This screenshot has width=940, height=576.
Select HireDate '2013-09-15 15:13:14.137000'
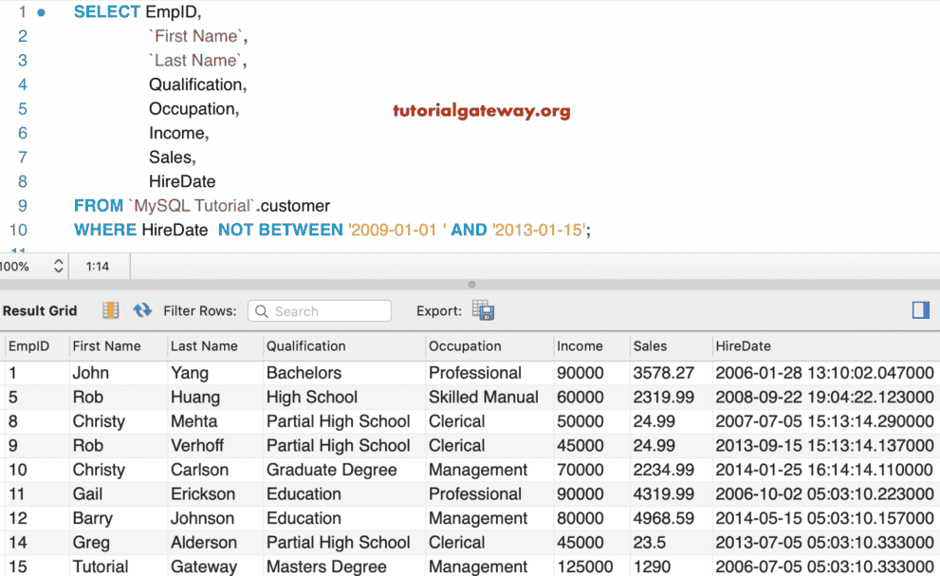pos(825,445)
